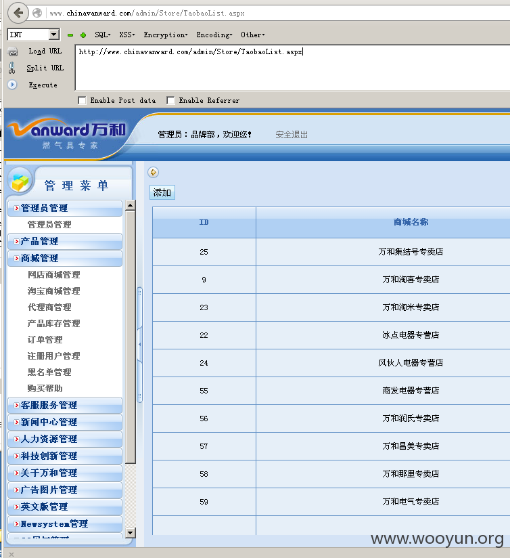Open 产品库存管理 submenu item
The height and width of the screenshot is (558, 510).
click(x=53, y=324)
